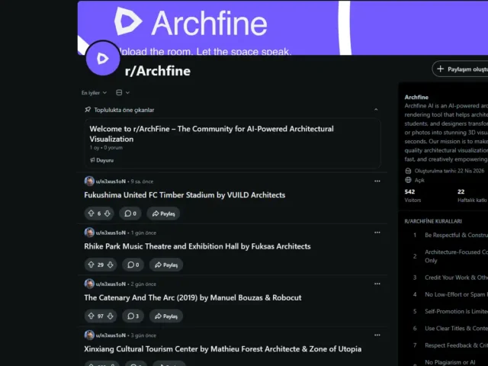Expand rule 1 'Be Respectful & Constructive'
The height and width of the screenshot is (366, 488).
coord(450,236)
